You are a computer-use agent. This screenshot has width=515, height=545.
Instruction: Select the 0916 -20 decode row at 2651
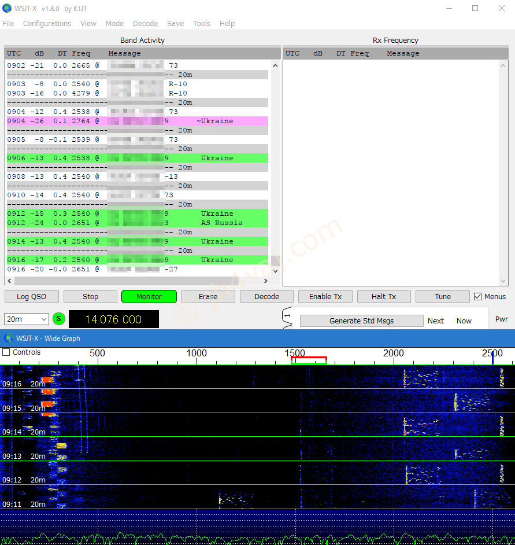(138, 269)
